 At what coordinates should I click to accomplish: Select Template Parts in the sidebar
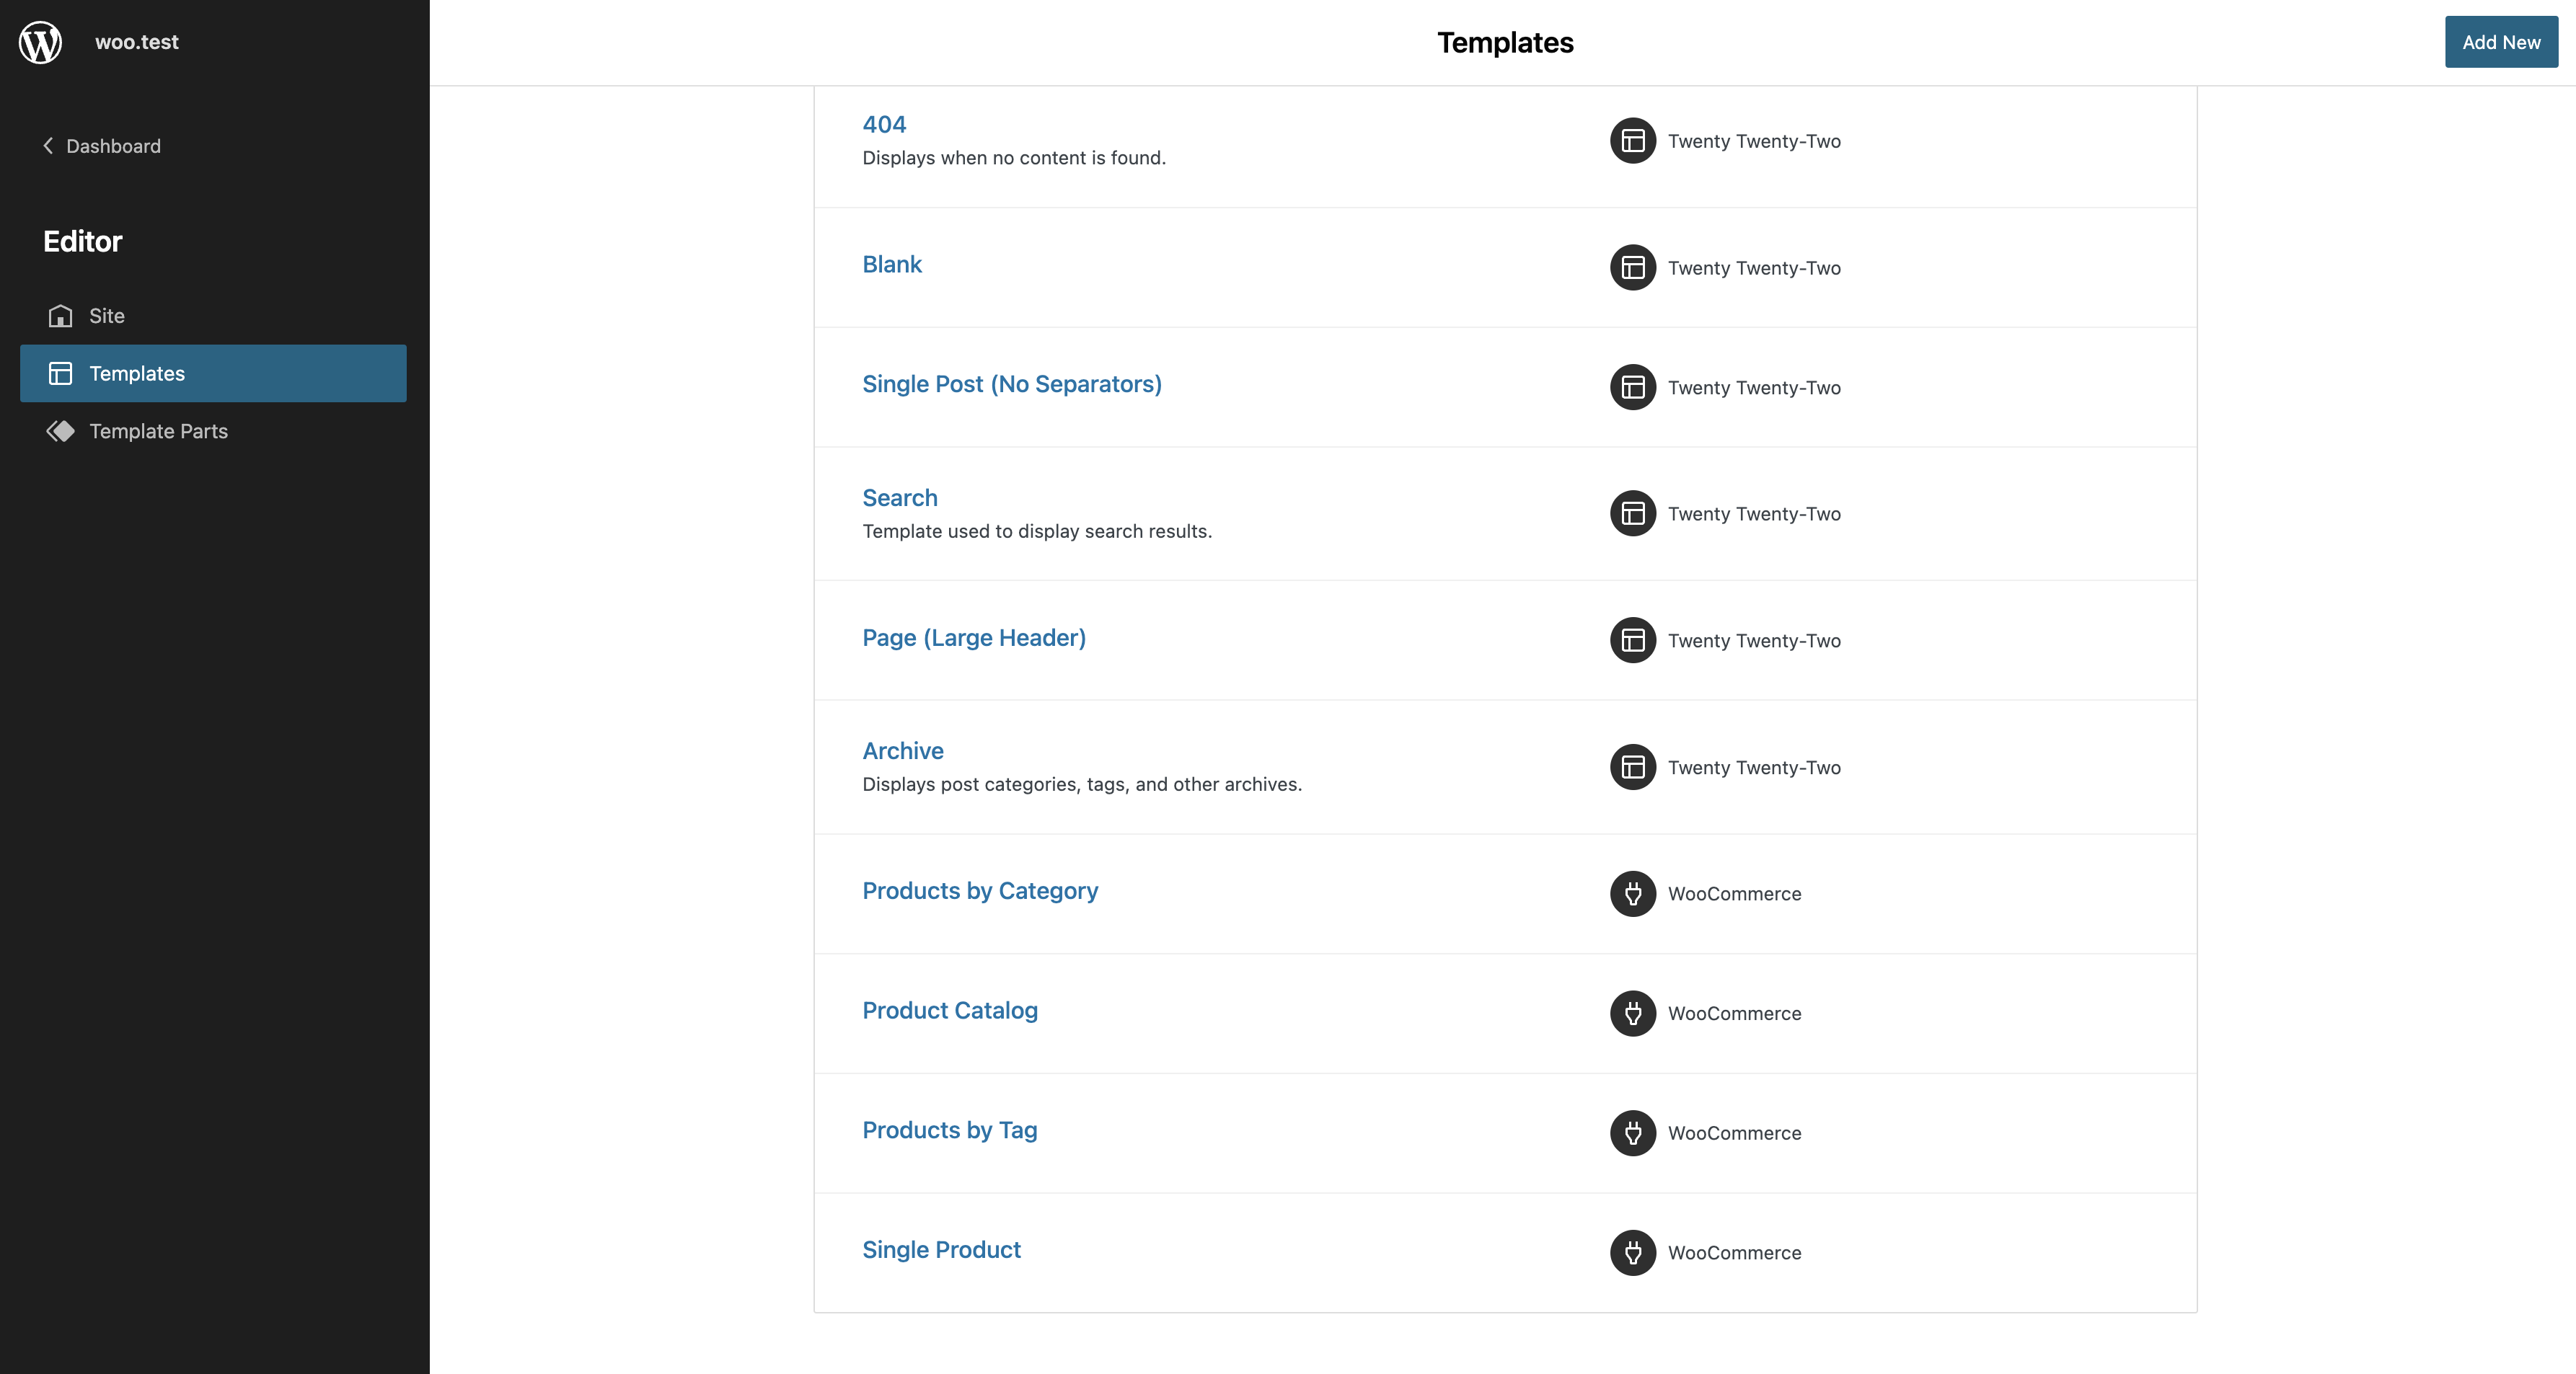pyautogui.click(x=158, y=430)
